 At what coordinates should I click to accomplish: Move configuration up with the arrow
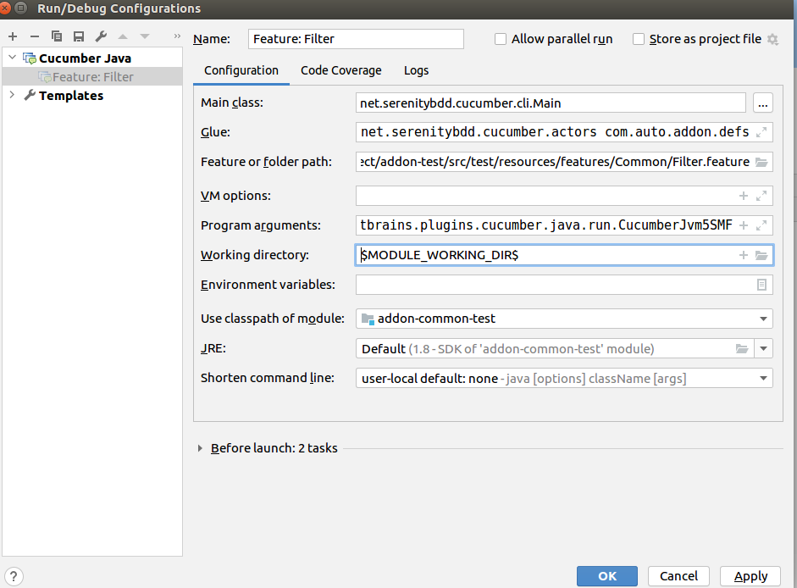(x=123, y=36)
